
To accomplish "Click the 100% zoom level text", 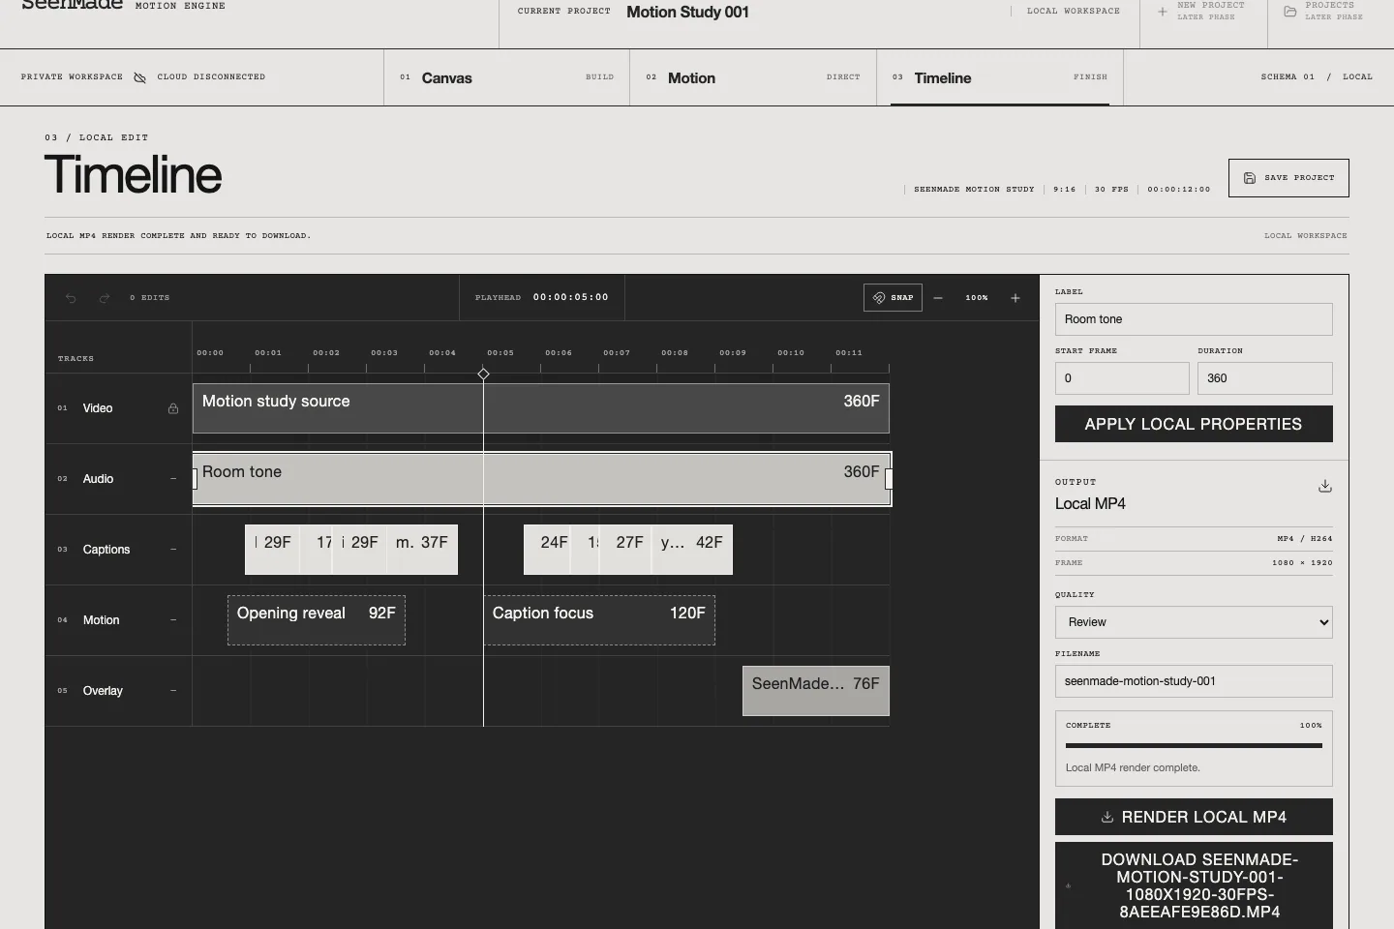I will click(x=977, y=298).
